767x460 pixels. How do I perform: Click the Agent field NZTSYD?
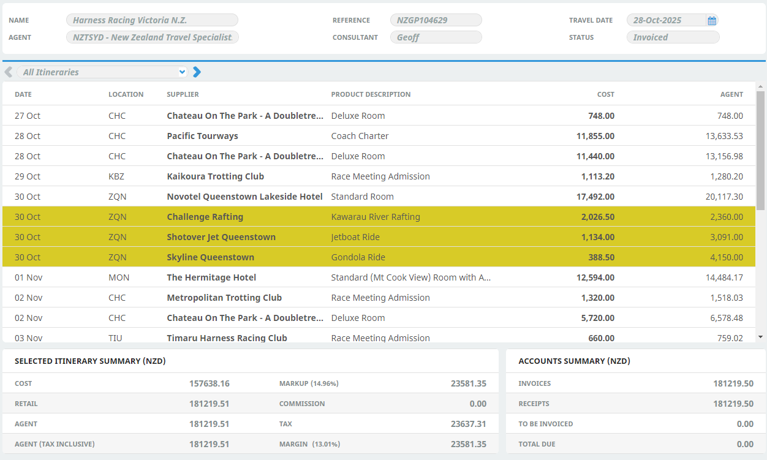click(x=152, y=37)
